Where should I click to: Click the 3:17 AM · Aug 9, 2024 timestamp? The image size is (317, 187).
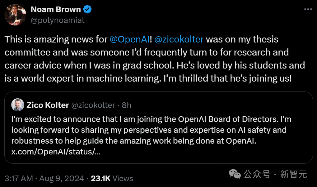pos(44,179)
